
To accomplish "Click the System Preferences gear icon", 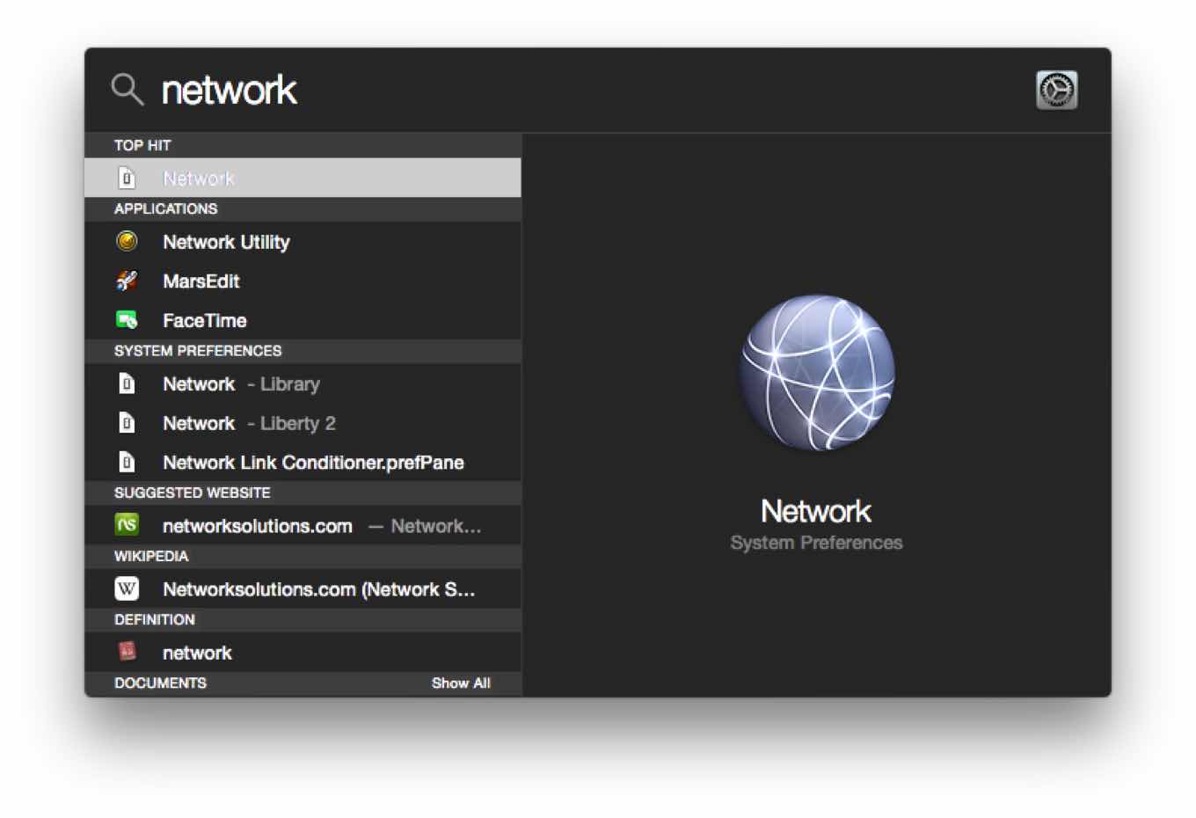I will point(1056,90).
